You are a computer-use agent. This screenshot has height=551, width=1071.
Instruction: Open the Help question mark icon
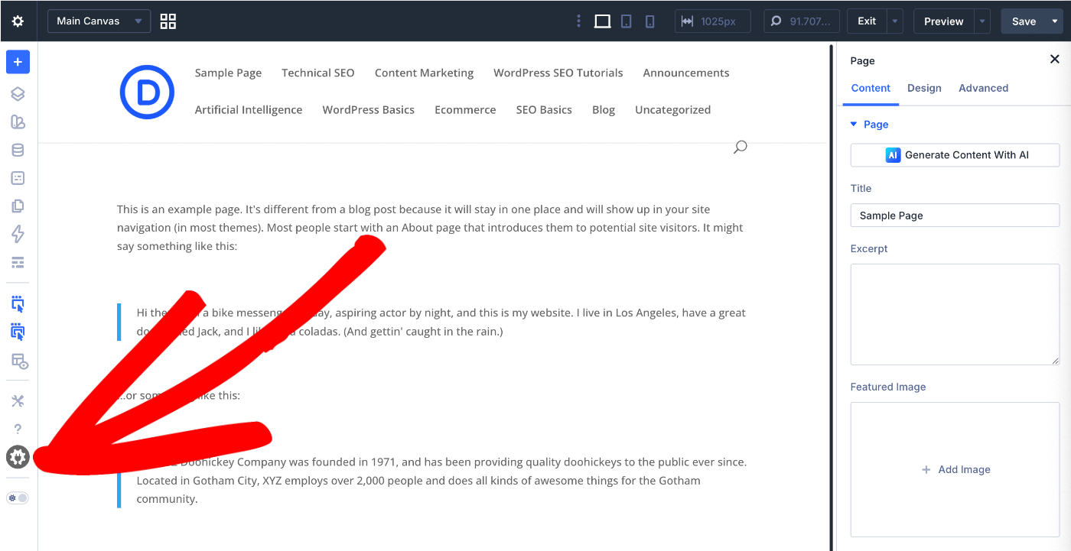tap(18, 429)
